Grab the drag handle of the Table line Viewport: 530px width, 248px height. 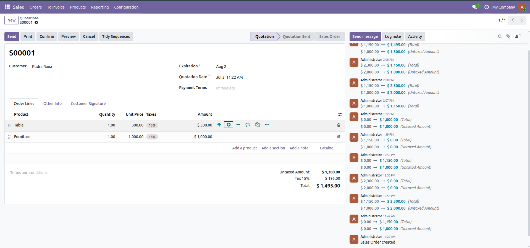point(9,126)
